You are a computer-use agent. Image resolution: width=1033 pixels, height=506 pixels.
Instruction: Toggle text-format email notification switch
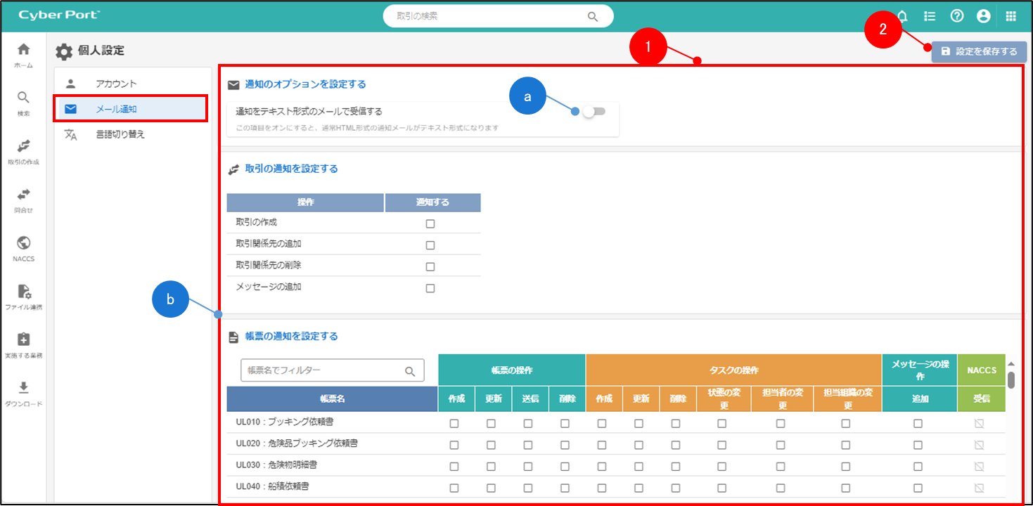pos(594,111)
